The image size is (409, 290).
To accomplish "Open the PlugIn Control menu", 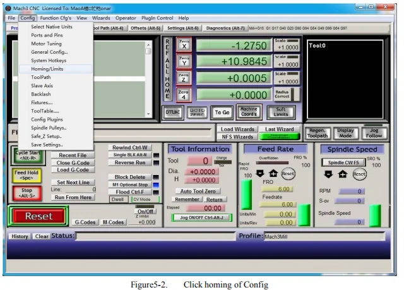I will tap(157, 18).
